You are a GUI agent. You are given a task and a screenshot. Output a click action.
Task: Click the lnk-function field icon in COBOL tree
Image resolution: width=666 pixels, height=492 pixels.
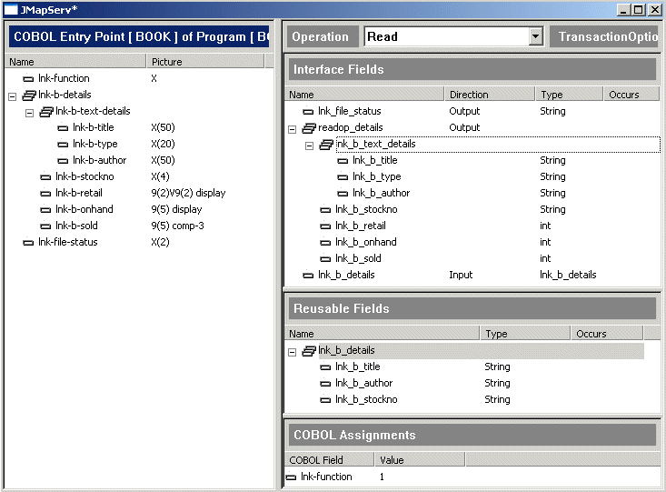(28, 79)
